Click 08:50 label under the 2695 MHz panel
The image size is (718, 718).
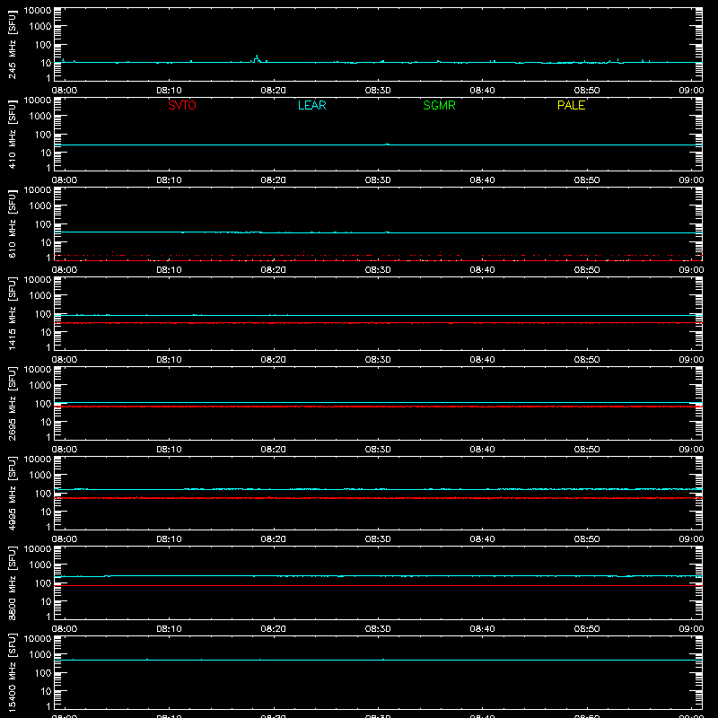coord(587,450)
